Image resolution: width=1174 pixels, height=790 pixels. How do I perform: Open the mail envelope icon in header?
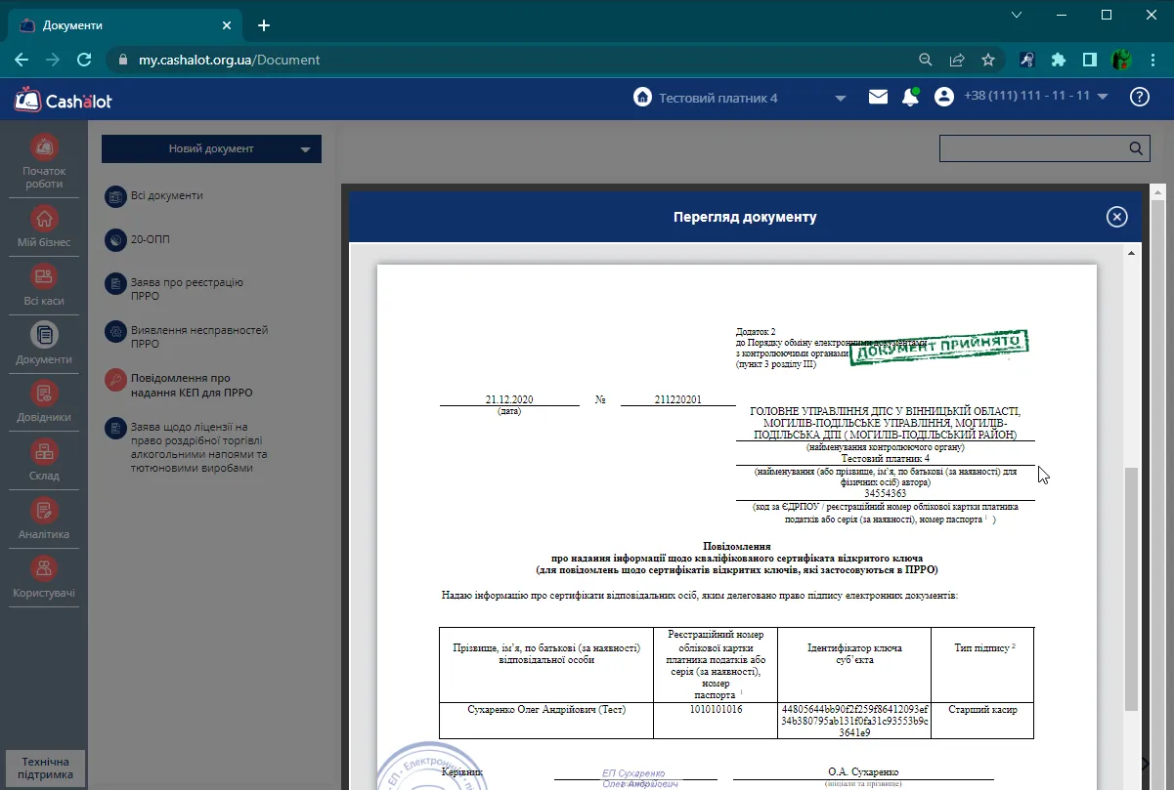pyautogui.click(x=878, y=97)
